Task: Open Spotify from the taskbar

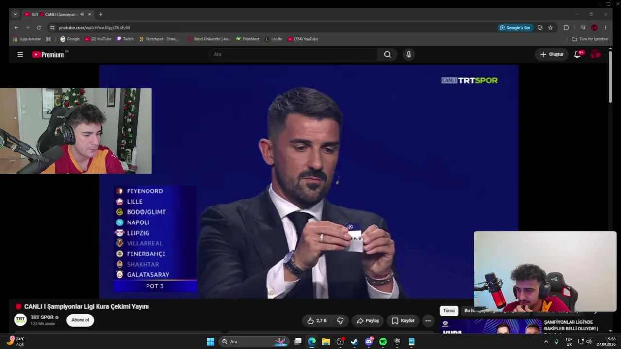Action: (383, 342)
